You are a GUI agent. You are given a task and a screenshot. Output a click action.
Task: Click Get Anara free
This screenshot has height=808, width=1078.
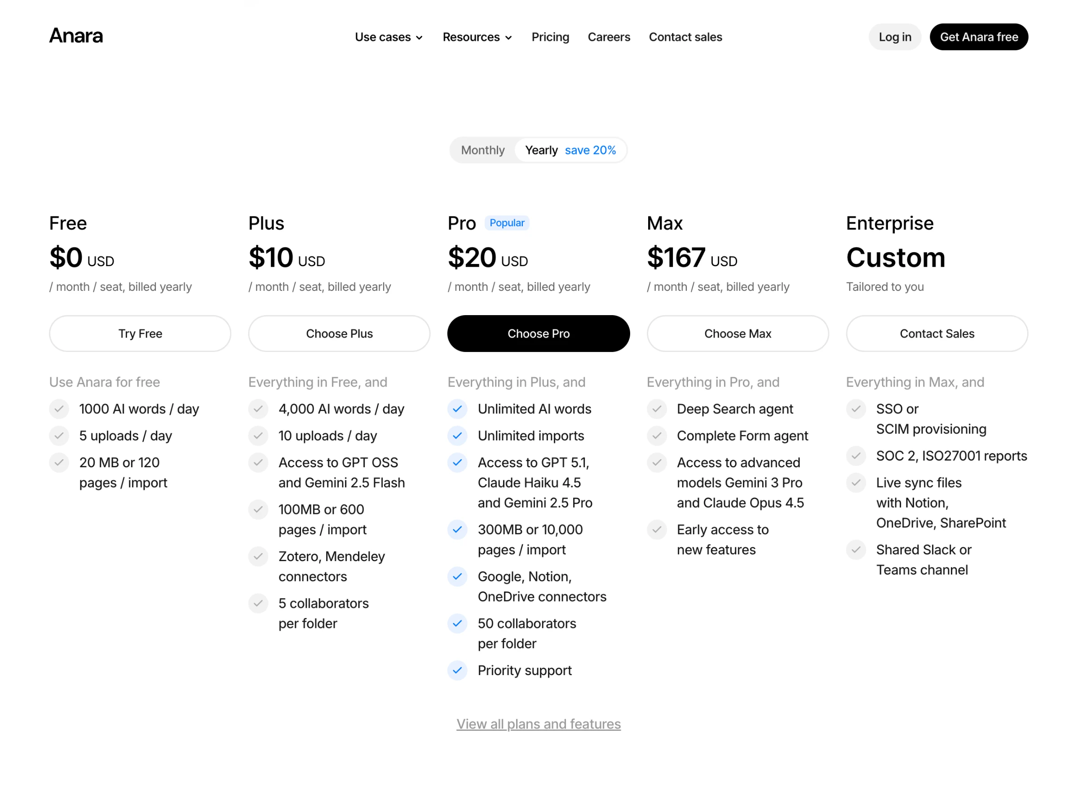coord(979,36)
